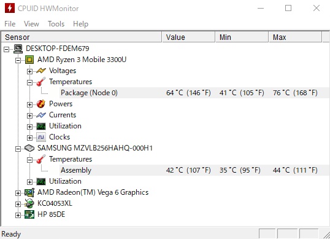330x239 pixels.
Task: Collapse the Samsung drive Temperatures node
Action: (x=29, y=160)
